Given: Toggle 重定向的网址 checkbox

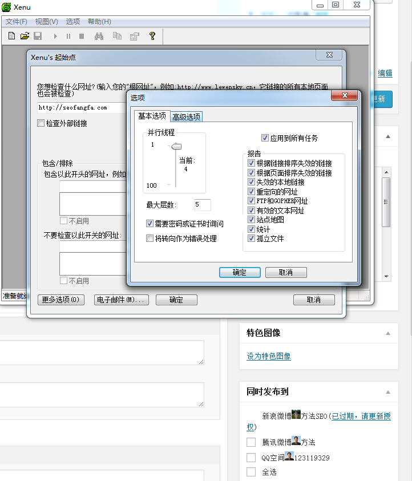Looking at the screenshot, I should [251, 192].
